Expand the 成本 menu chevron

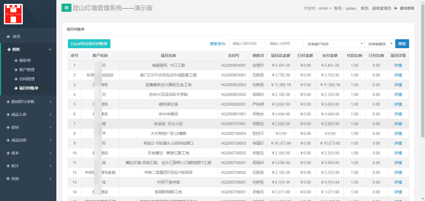pyautogui.click(x=51, y=153)
